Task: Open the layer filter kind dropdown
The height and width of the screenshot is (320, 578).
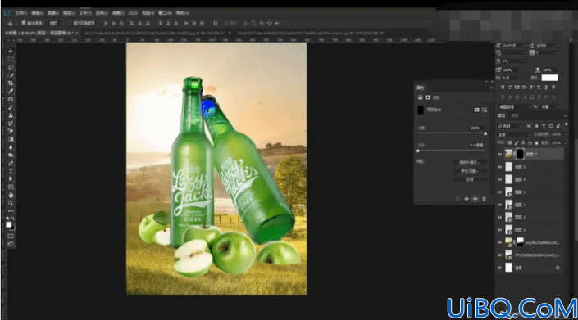Action: (510, 126)
